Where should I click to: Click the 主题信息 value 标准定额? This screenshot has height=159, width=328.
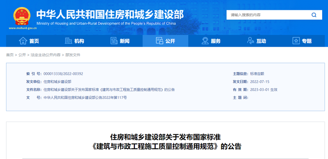tap(257, 74)
